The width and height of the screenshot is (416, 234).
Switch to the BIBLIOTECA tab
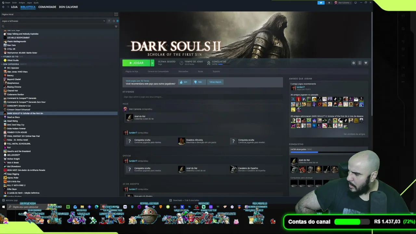(x=28, y=7)
